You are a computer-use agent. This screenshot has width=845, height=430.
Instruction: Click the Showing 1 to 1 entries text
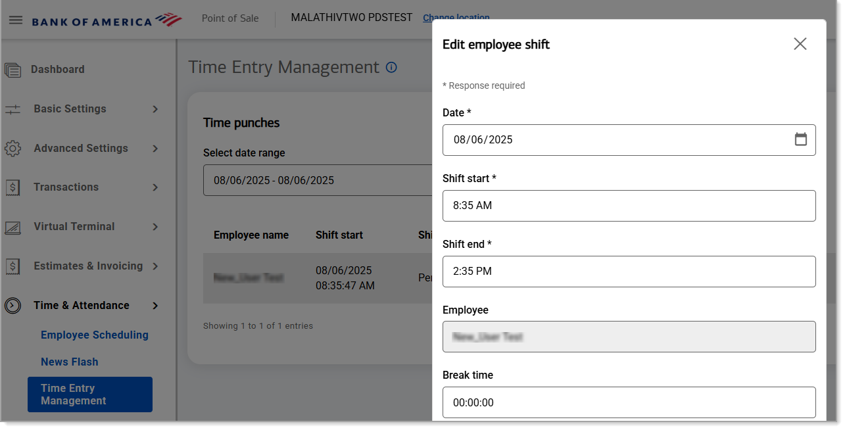coord(258,326)
